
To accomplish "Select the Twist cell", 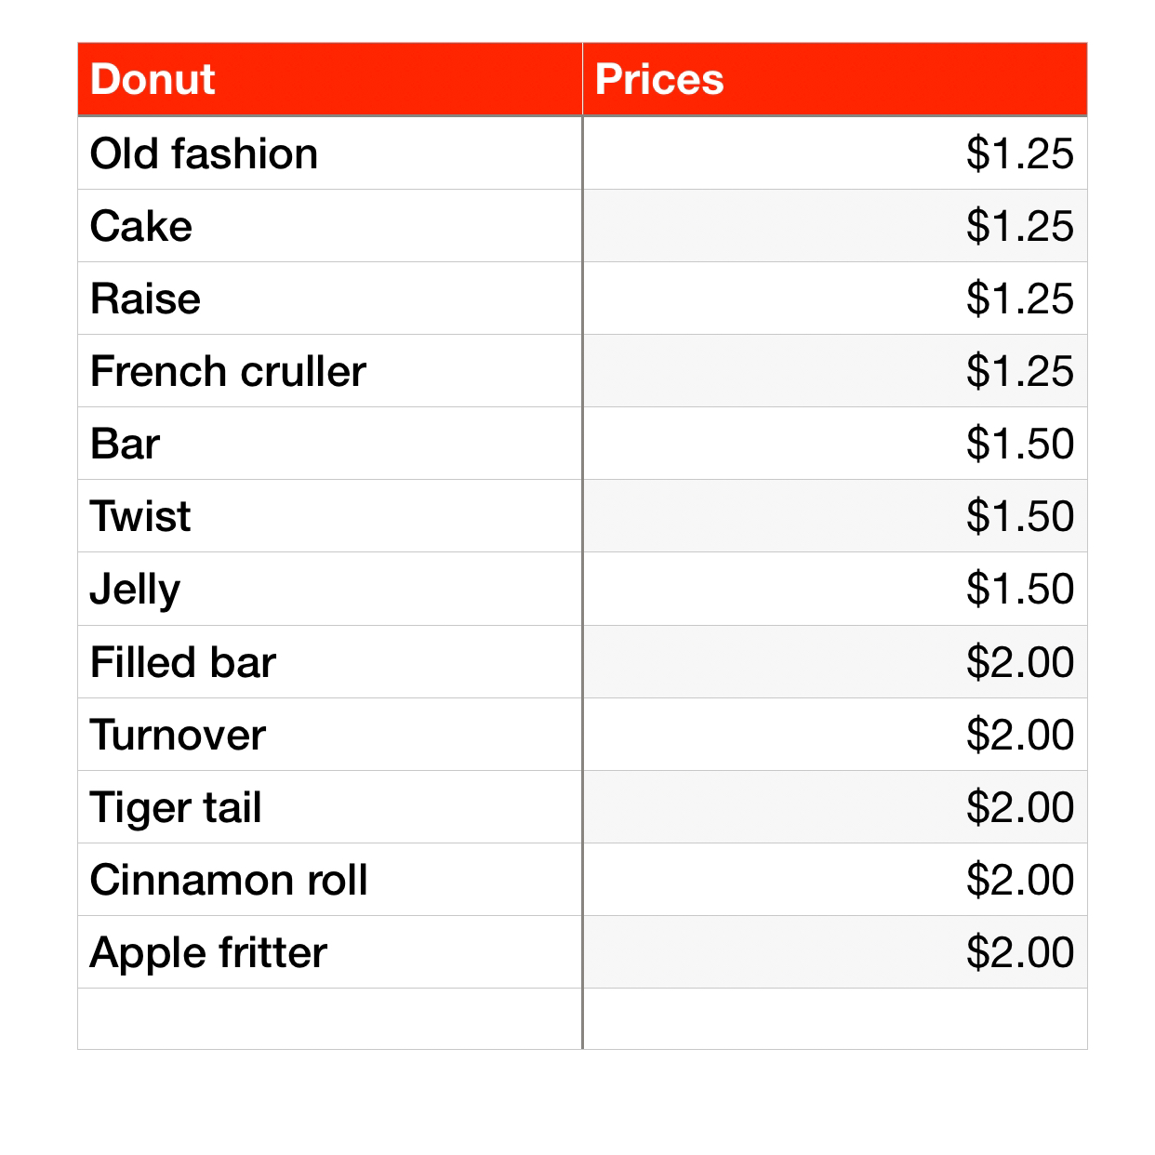I will 330,516.
